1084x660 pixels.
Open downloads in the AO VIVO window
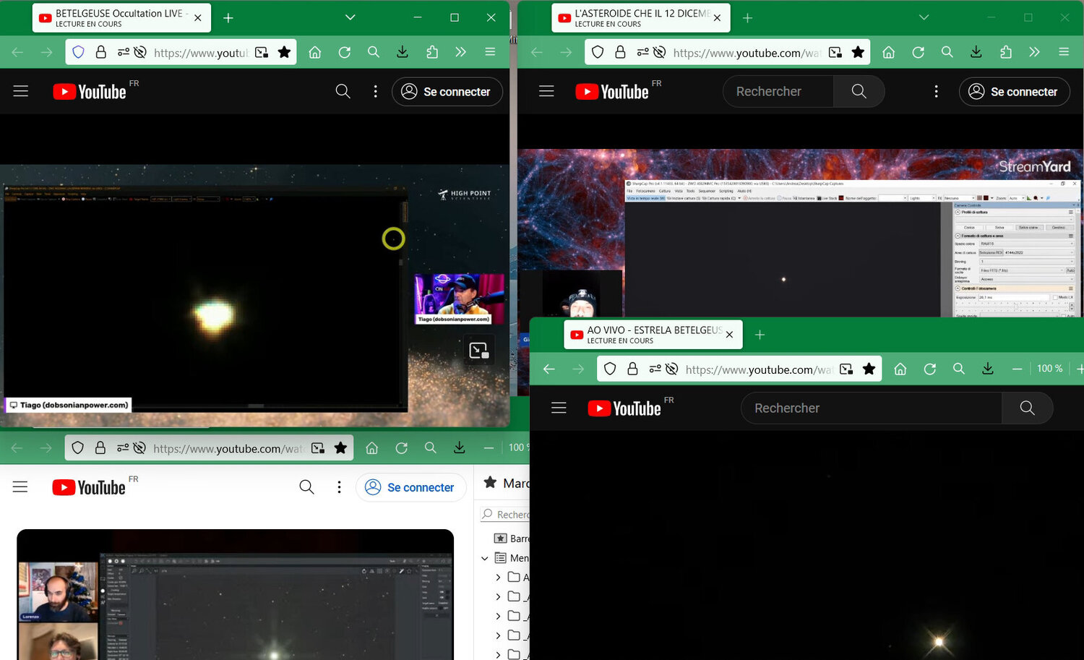988,369
